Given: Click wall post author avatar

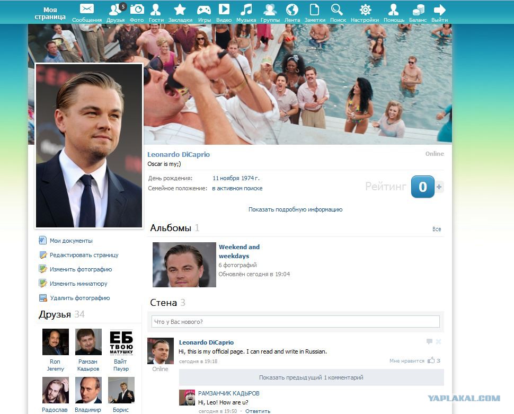Looking at the screenshot, I should [x=161, y=351].
